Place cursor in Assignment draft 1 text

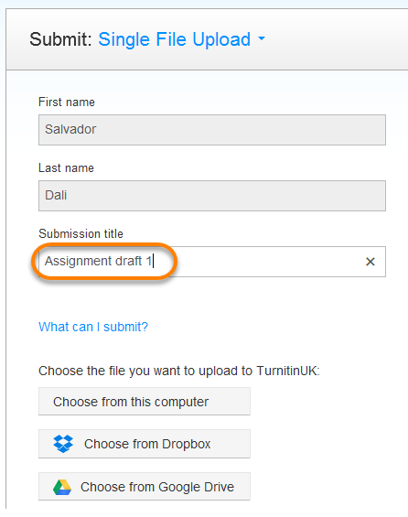click(98, 261)
